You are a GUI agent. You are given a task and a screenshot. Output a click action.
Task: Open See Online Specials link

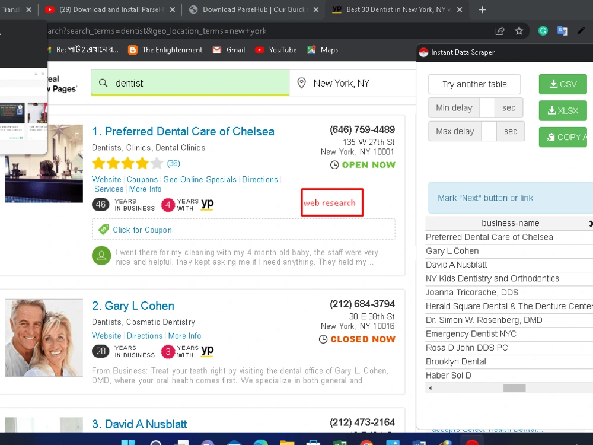pyautogui.click(x=200, y=179)
